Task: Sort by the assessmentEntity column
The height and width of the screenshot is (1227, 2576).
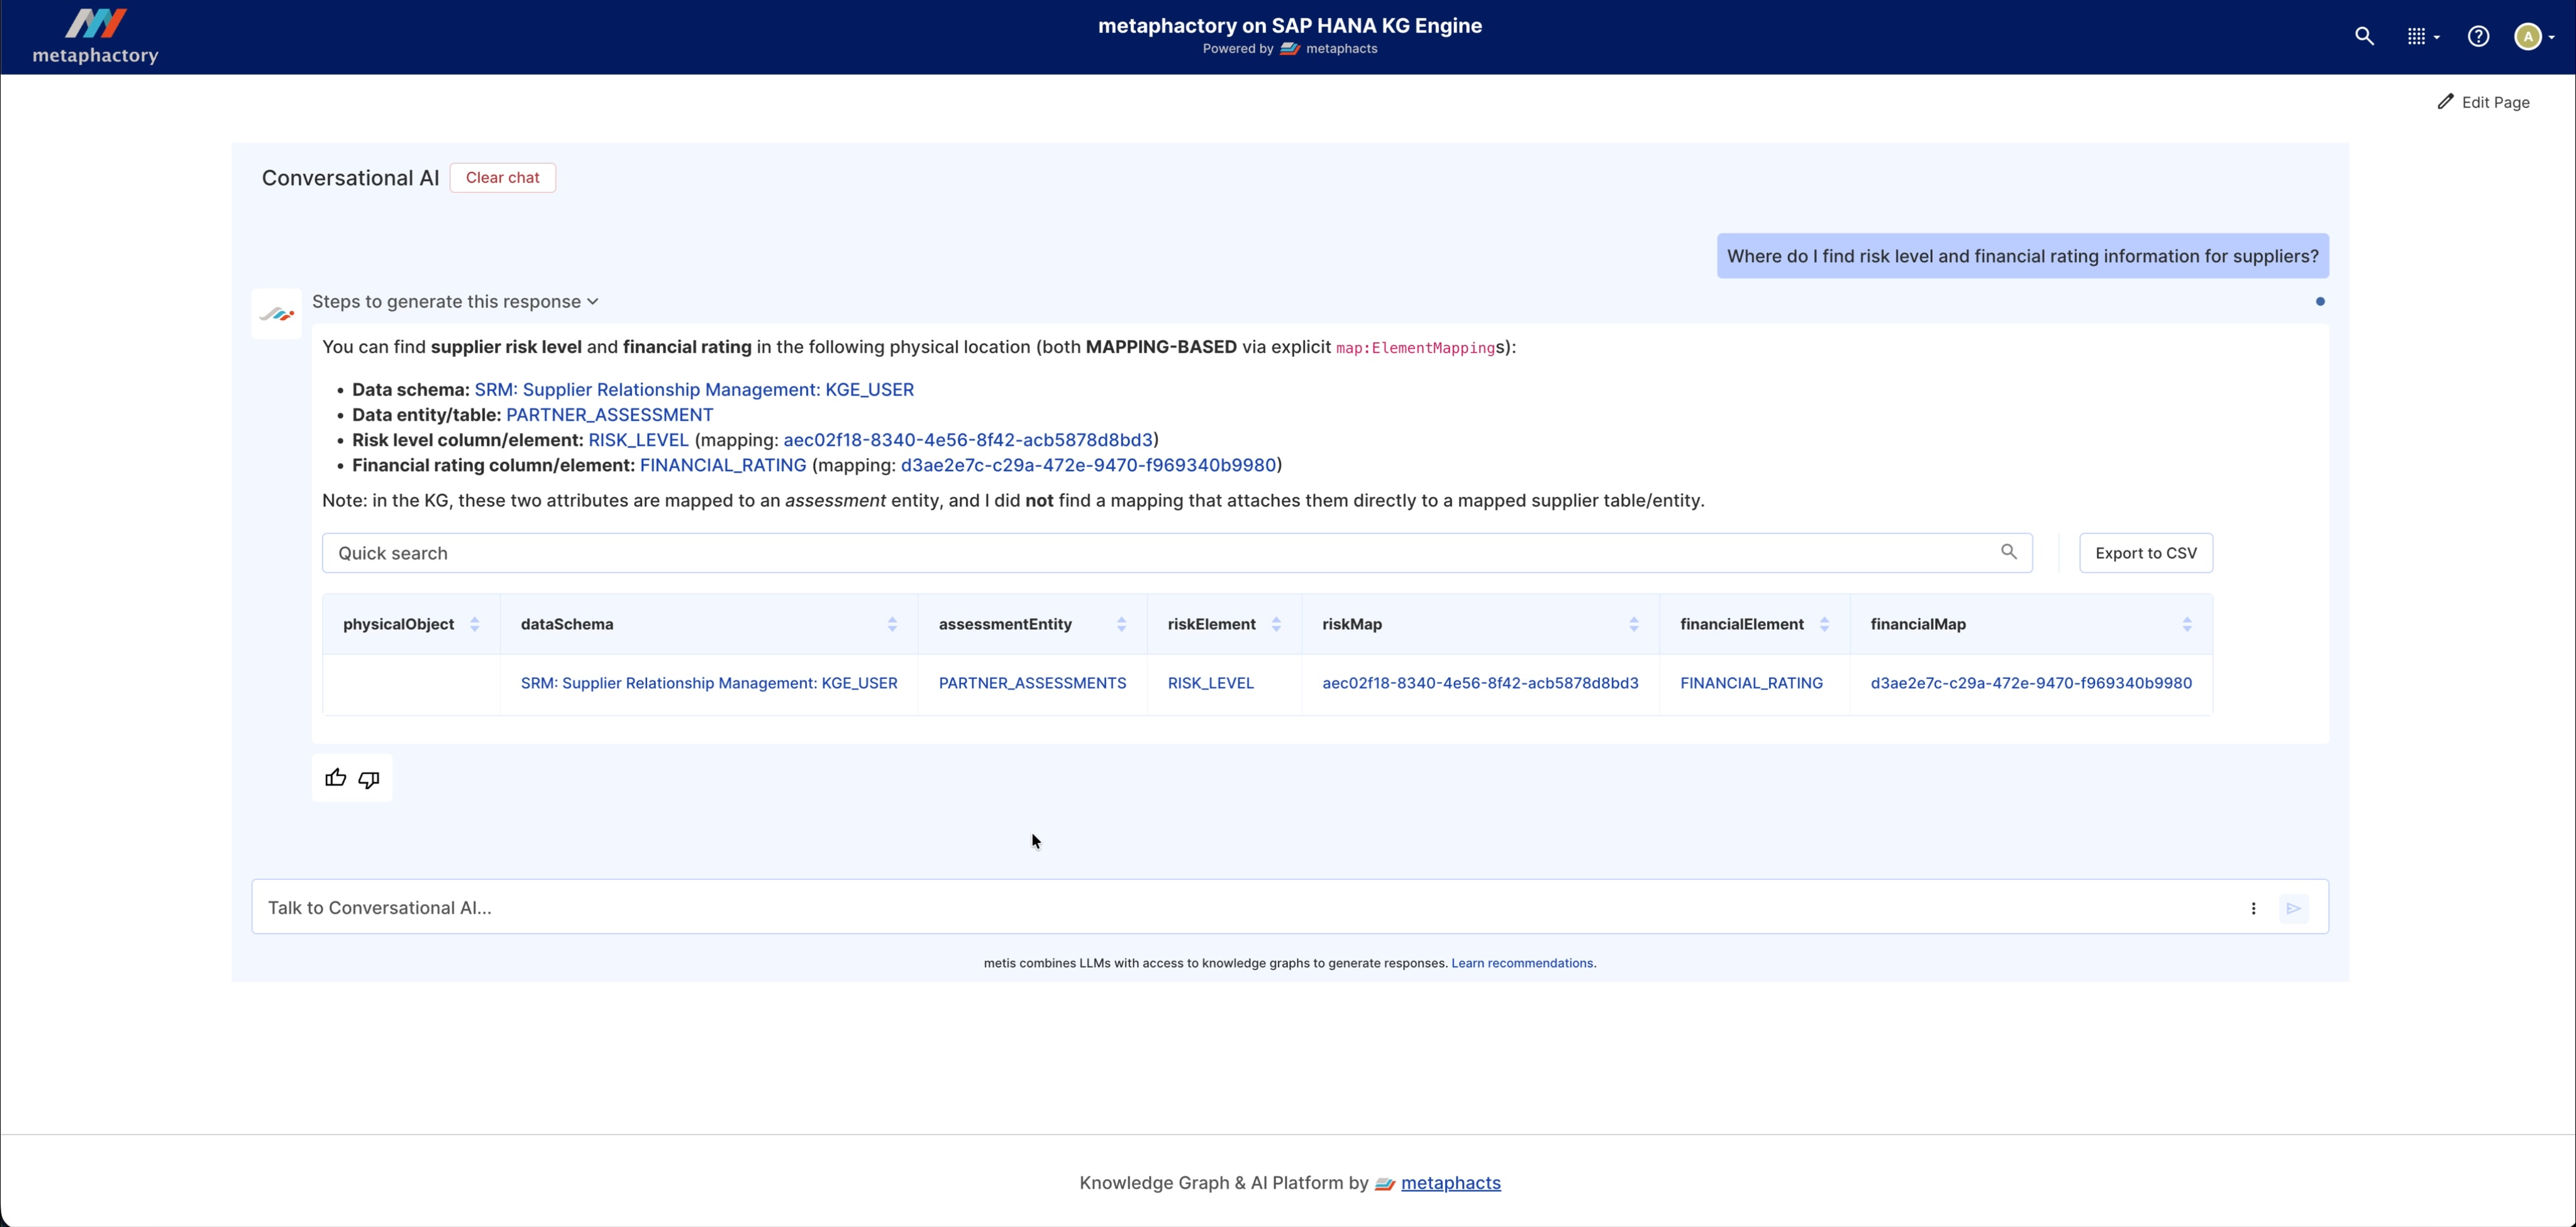Action: click(x=1121, y=624)
